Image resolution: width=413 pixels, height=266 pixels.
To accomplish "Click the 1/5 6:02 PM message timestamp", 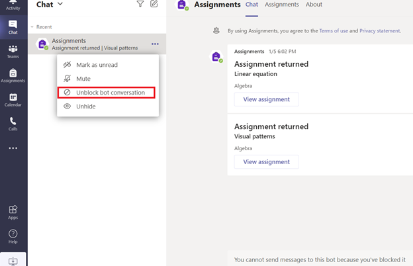I will coord(282,52).
